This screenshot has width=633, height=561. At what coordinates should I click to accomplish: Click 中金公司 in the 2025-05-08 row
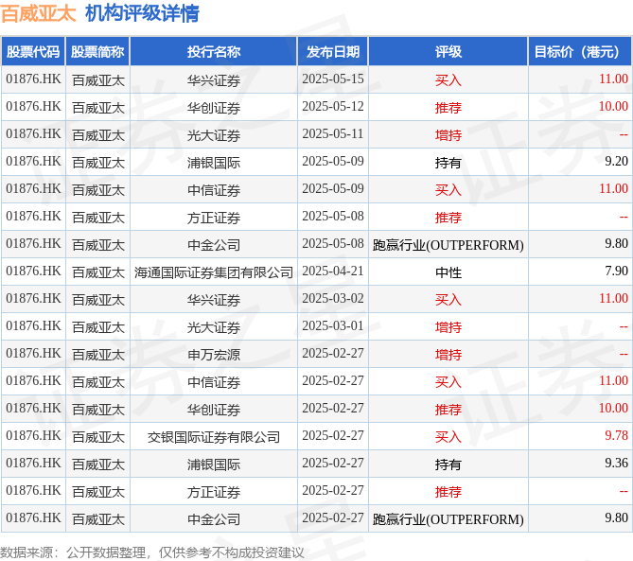(x=214, y=245)
